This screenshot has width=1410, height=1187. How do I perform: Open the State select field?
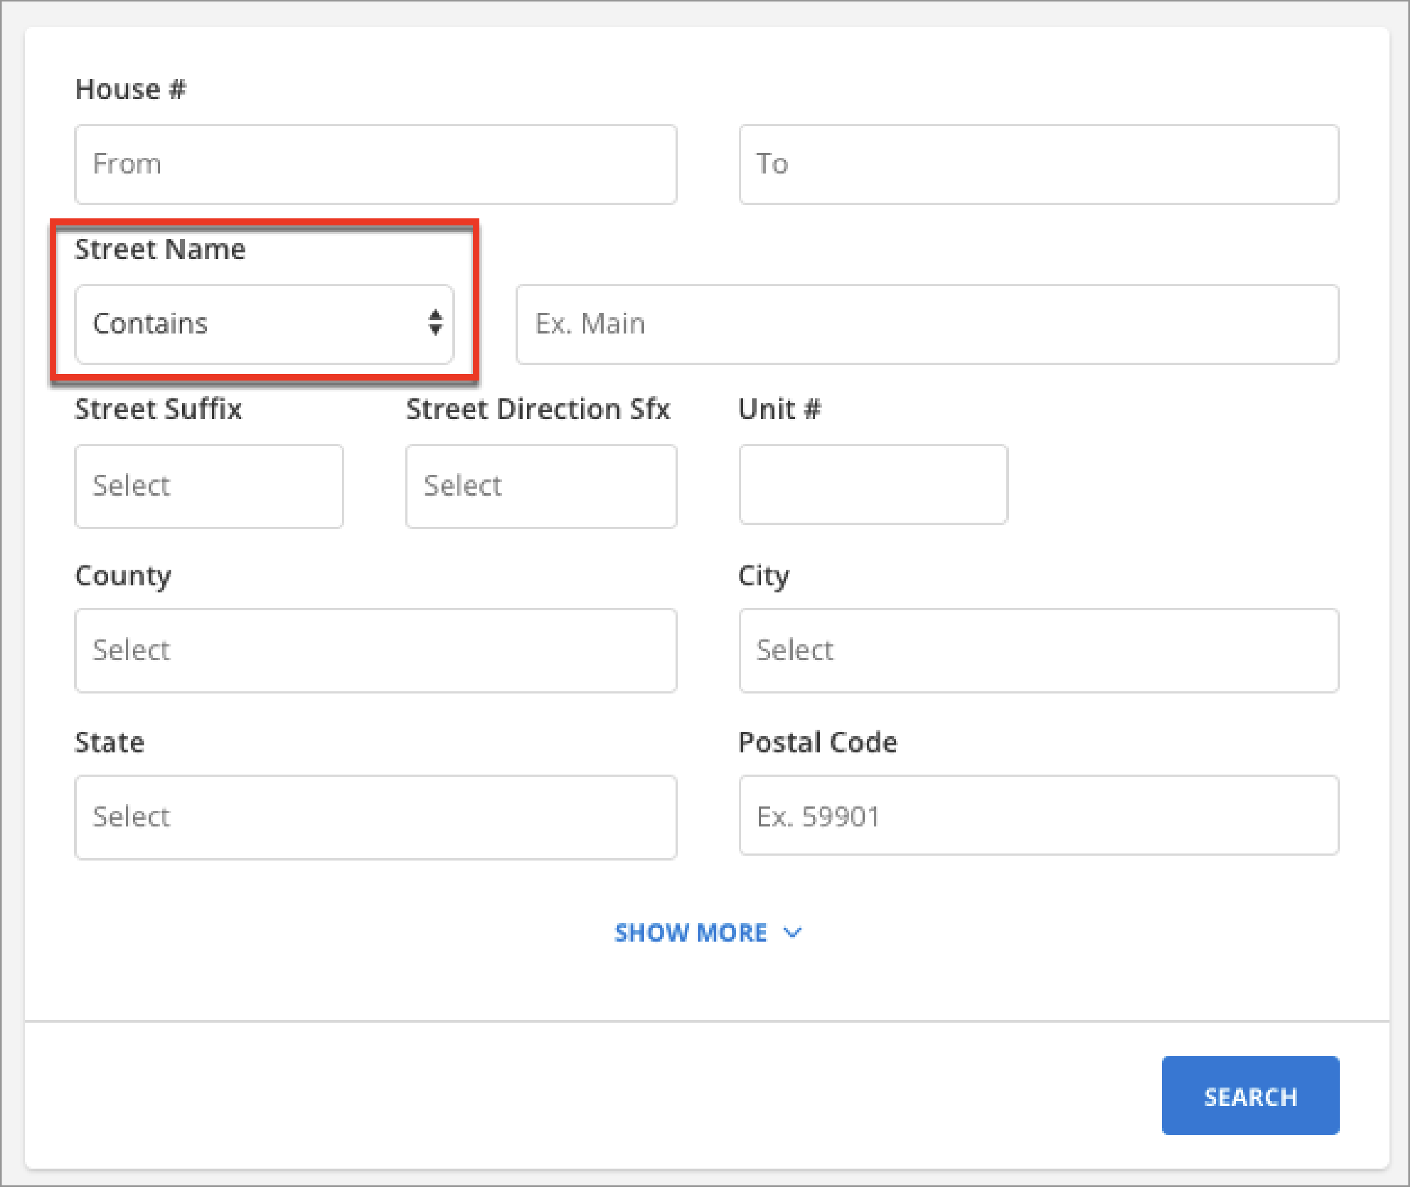click(376, 817)
